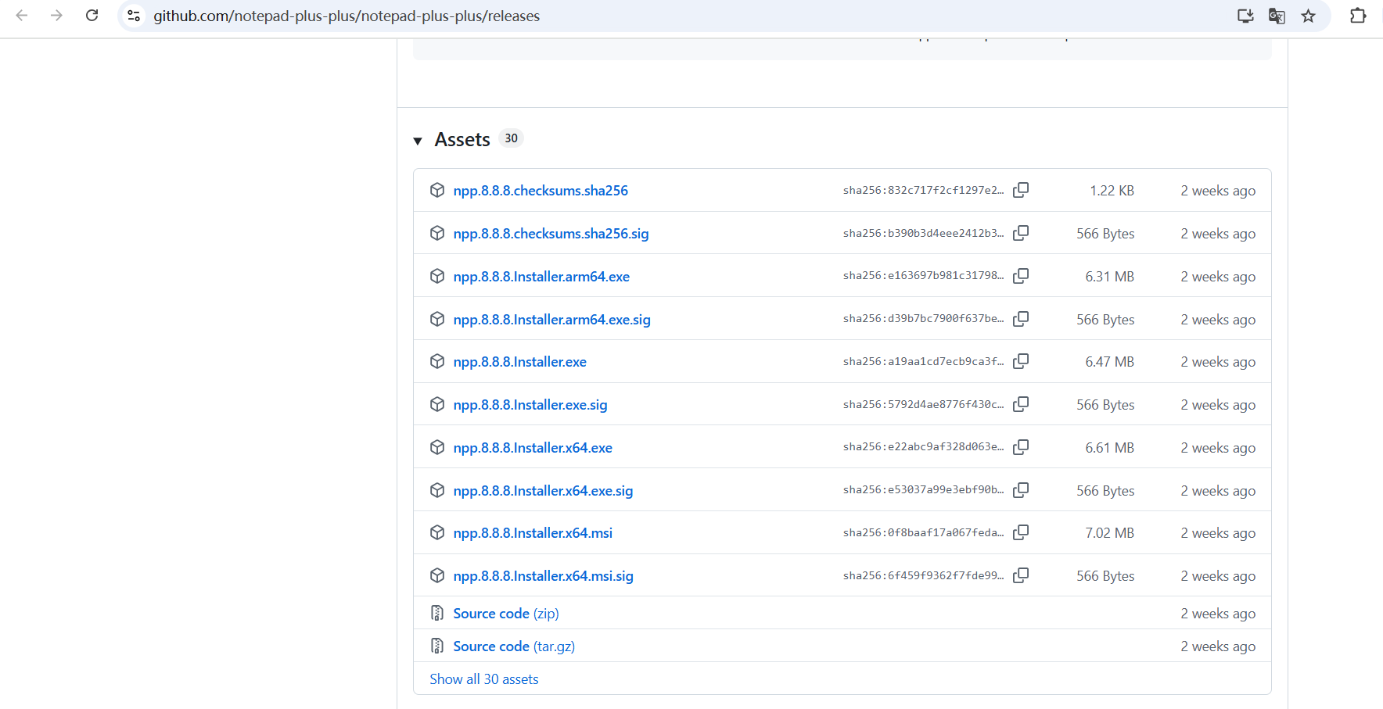Click archive icon beside Source code (tar.gz)
Viewport: 1383px width, 709px height.
[x=437, y=646]
